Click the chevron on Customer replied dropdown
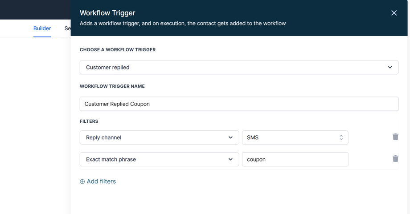410x214 pixels. pyautogui.click(x=390, y=67)
